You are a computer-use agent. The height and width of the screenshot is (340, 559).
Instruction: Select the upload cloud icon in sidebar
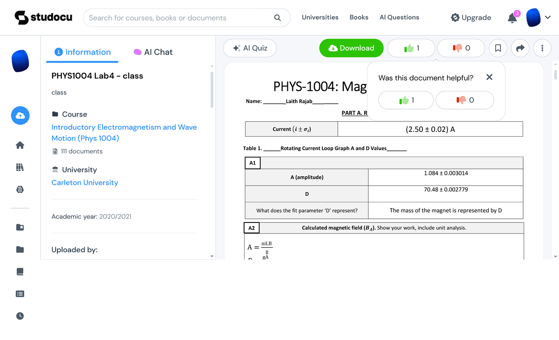(20, 116)
